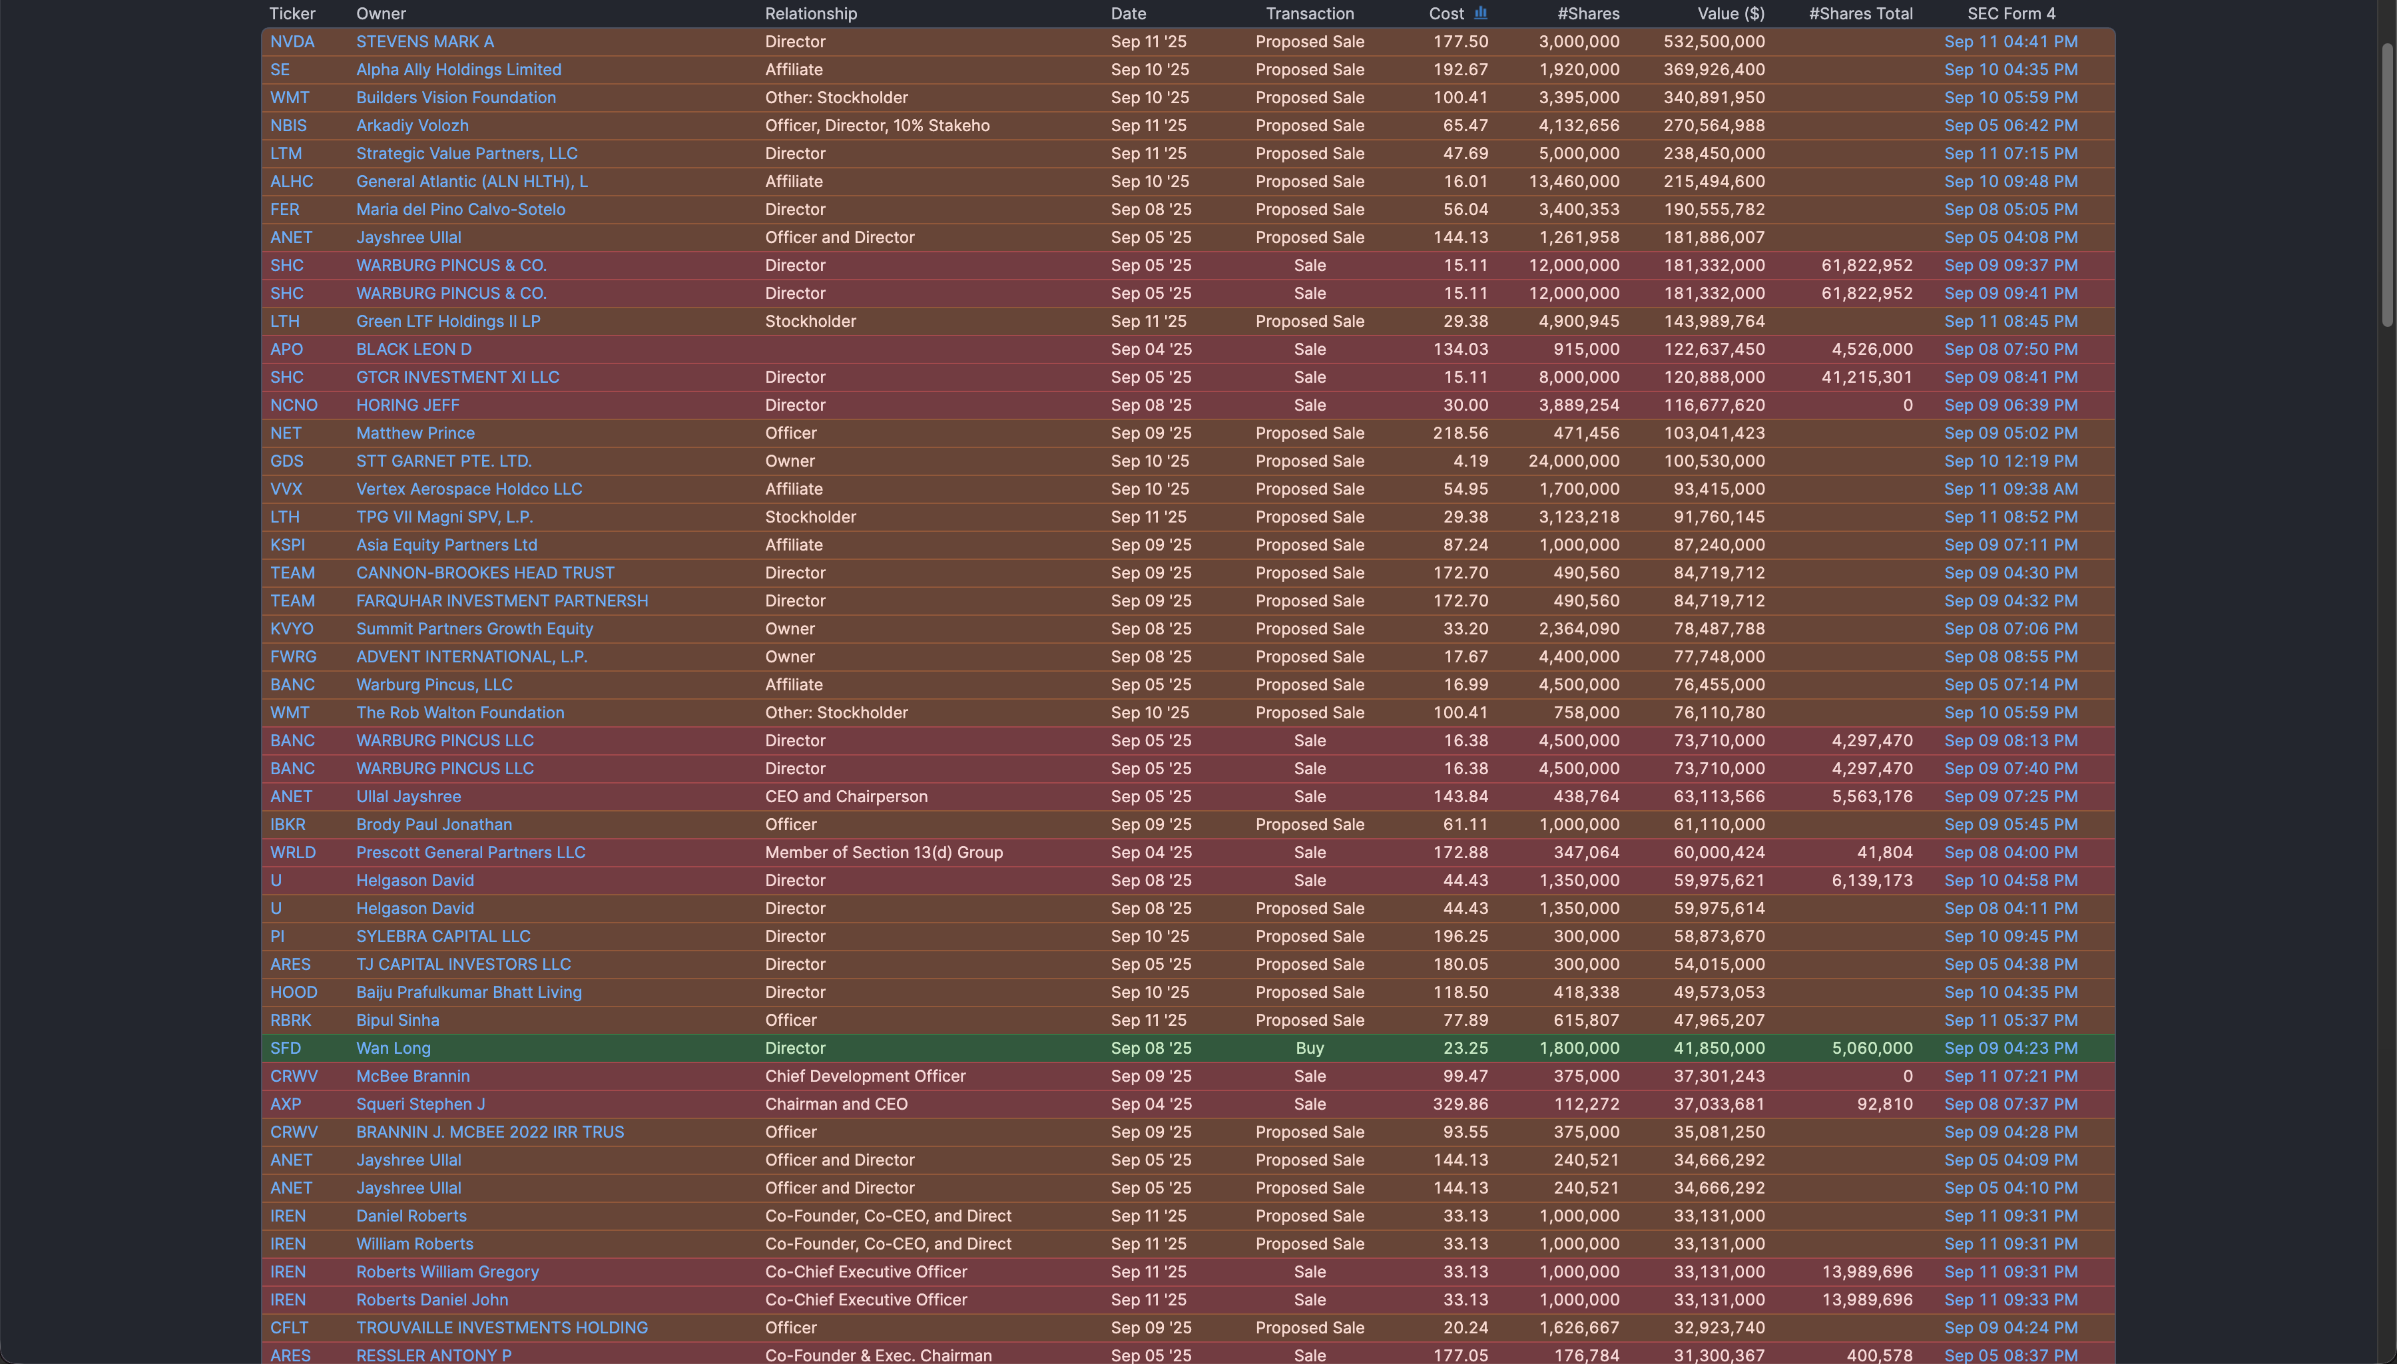Open the NET ticker link
Viewport: 2397px width, 1364px height.
(x=286, y=434)
